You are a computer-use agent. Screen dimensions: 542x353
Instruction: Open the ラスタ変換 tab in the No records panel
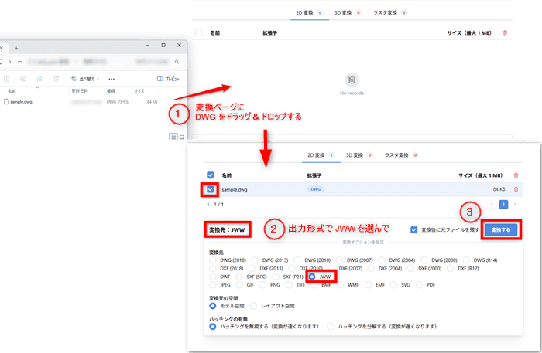(389, 13)
